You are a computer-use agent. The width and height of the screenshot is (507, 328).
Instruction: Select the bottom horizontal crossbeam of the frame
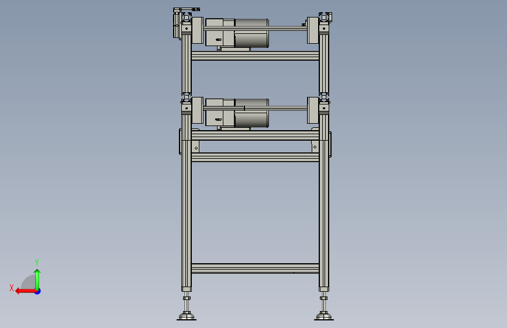[255, 268]
